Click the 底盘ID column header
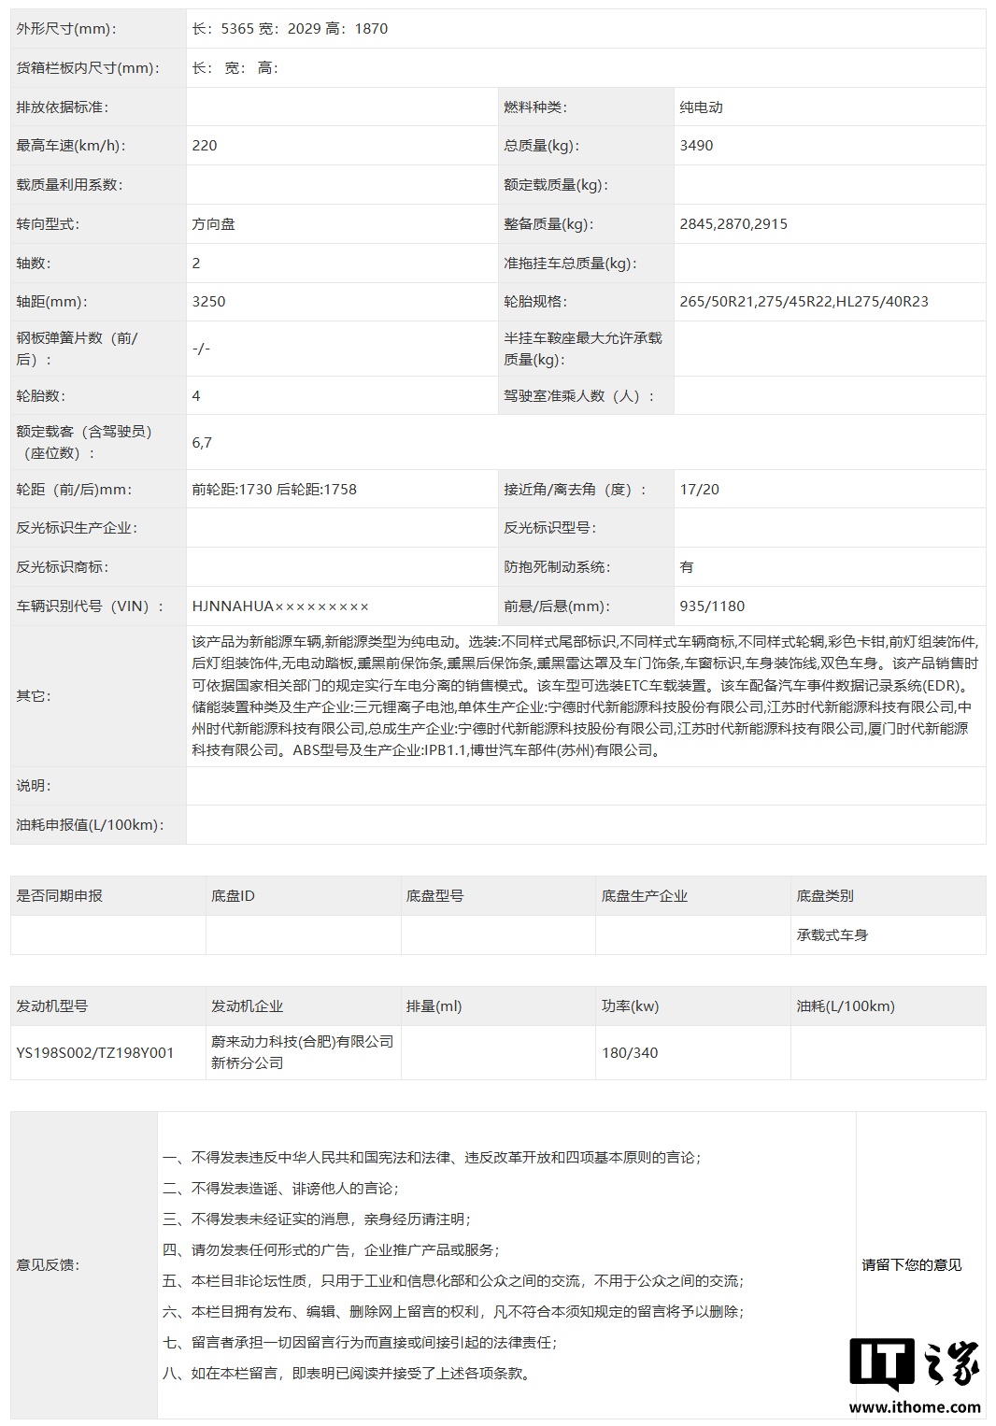Viewport: 996px width, 1426px height. (x=233, y=895)
